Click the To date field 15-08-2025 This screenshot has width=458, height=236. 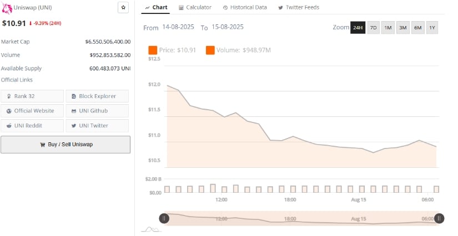[x=228, y=27]
